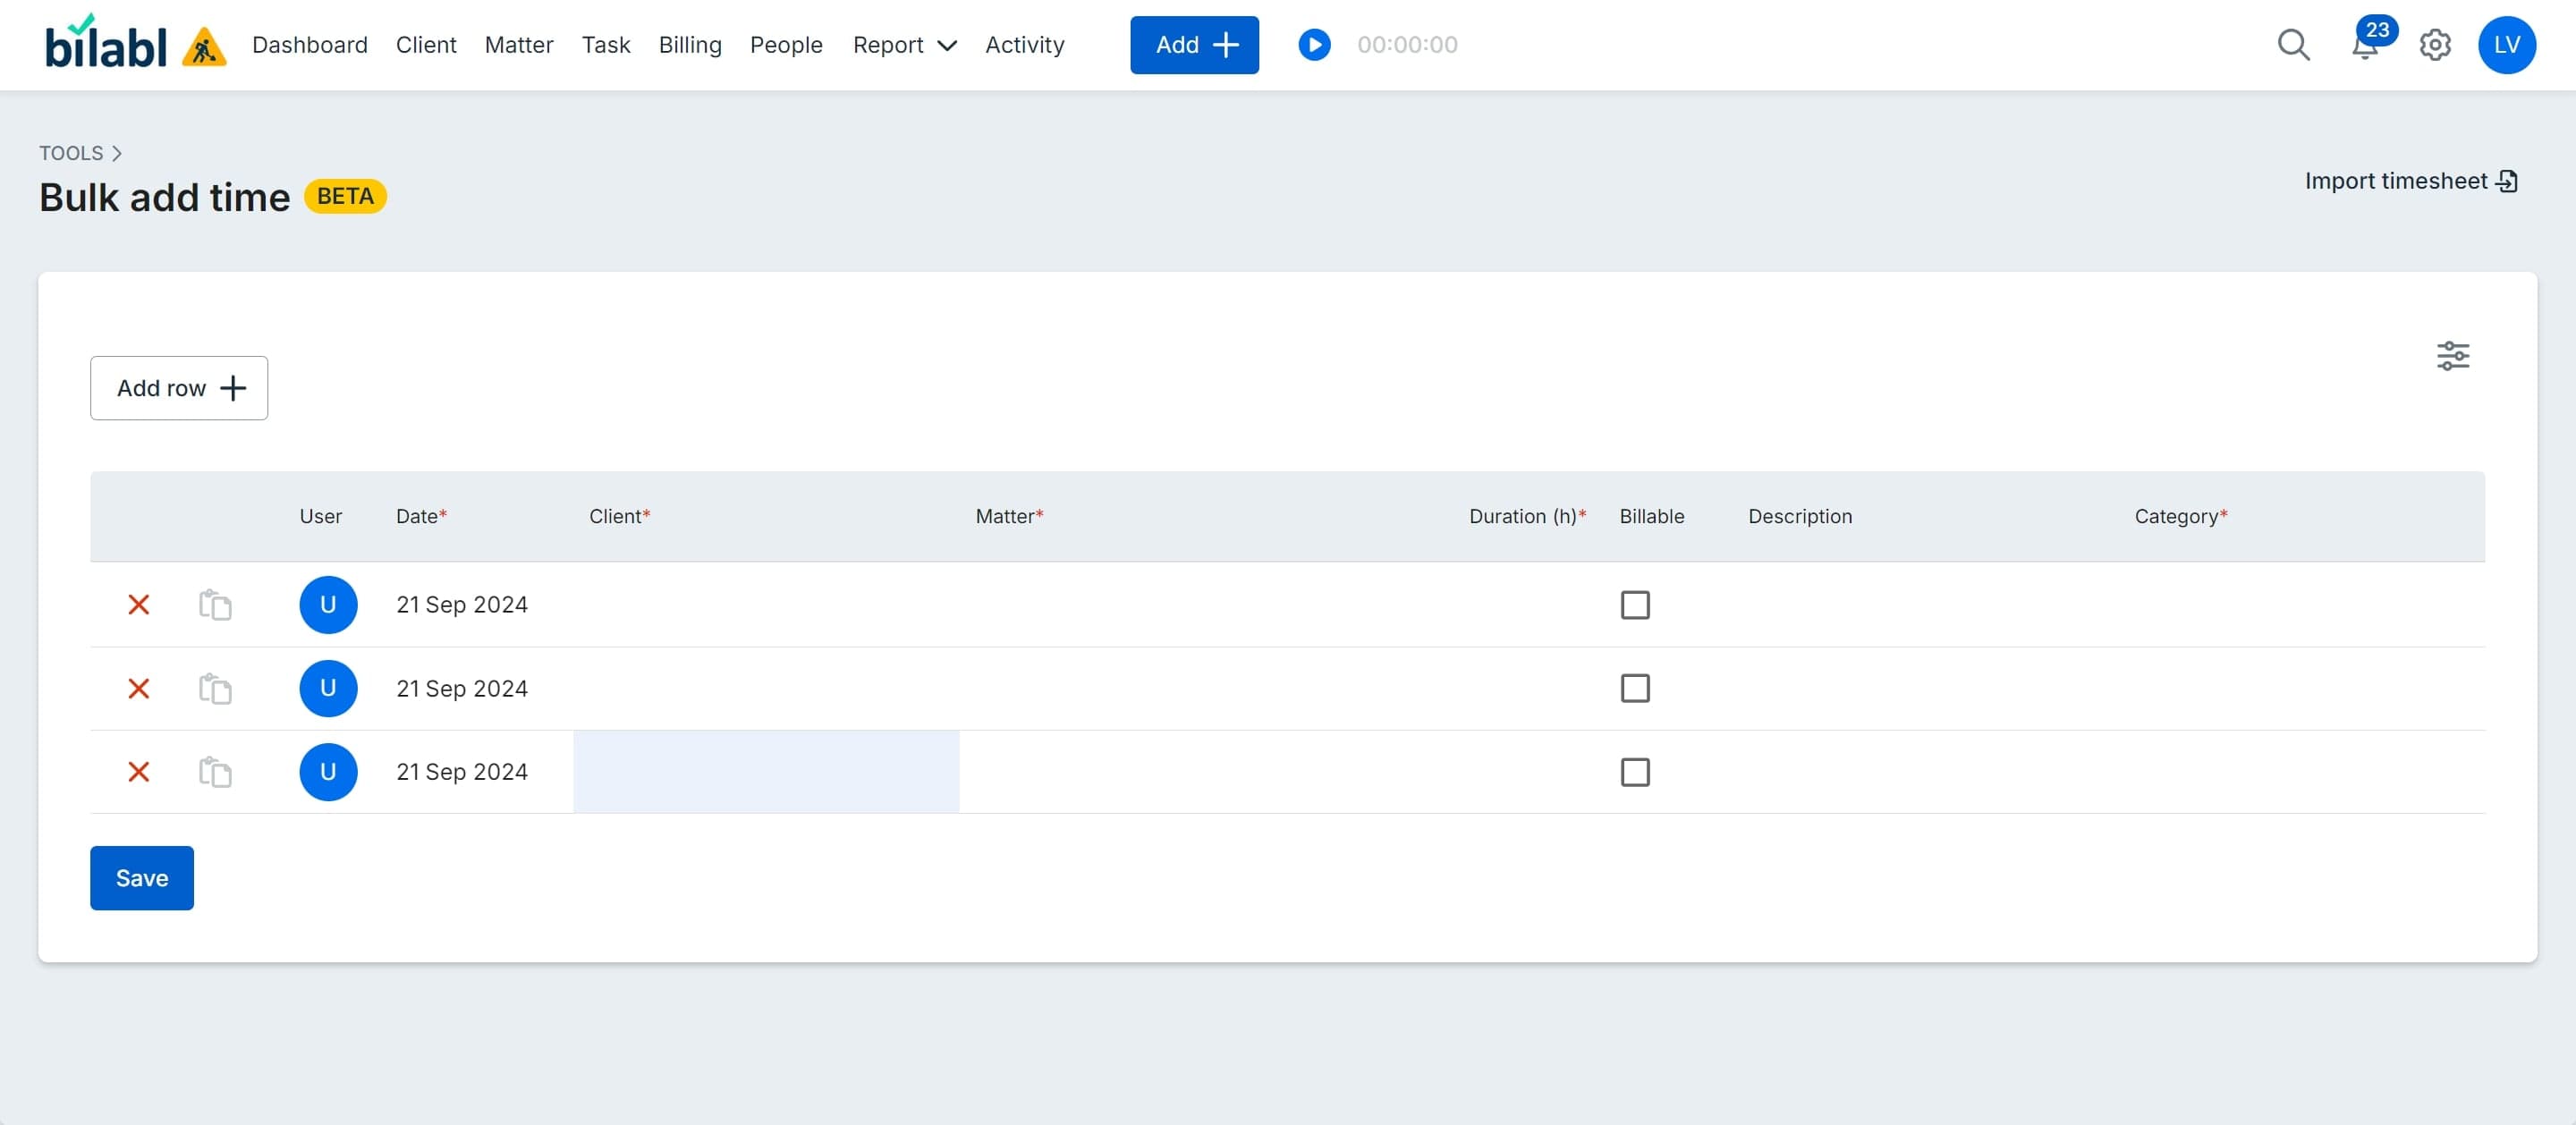Start the timer play button
The width and height of the screenshot is (2576, 1125).
click(x=1314, y=45)
